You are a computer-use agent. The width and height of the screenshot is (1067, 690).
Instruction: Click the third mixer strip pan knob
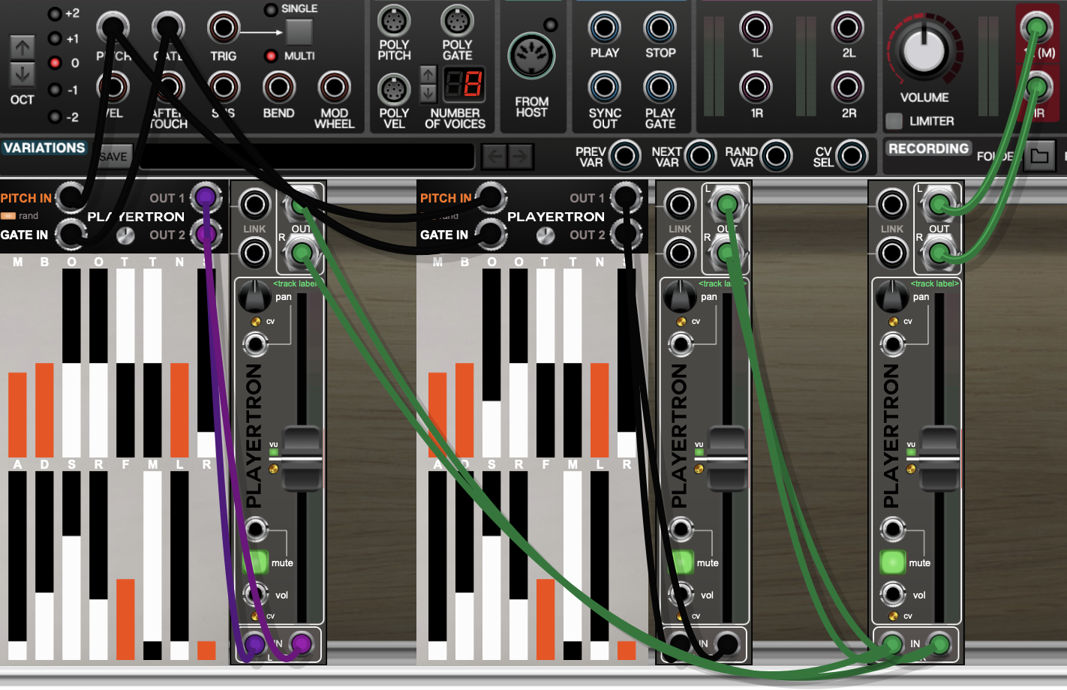891,296
